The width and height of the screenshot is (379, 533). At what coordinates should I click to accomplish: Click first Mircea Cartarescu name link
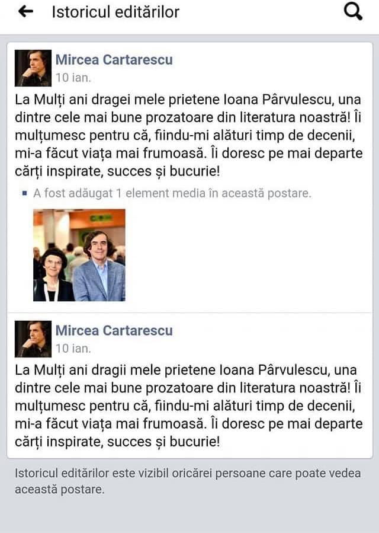pos(114,60)
